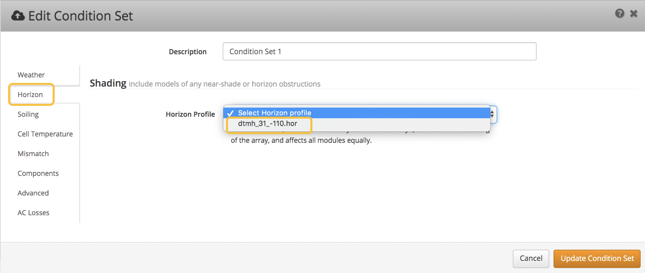Click the Horizon Profile field label
Screen dimensions: 645x273
190,115
